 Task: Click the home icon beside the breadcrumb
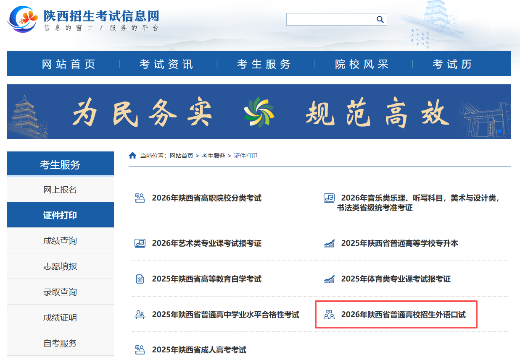[x=133, y=155]
